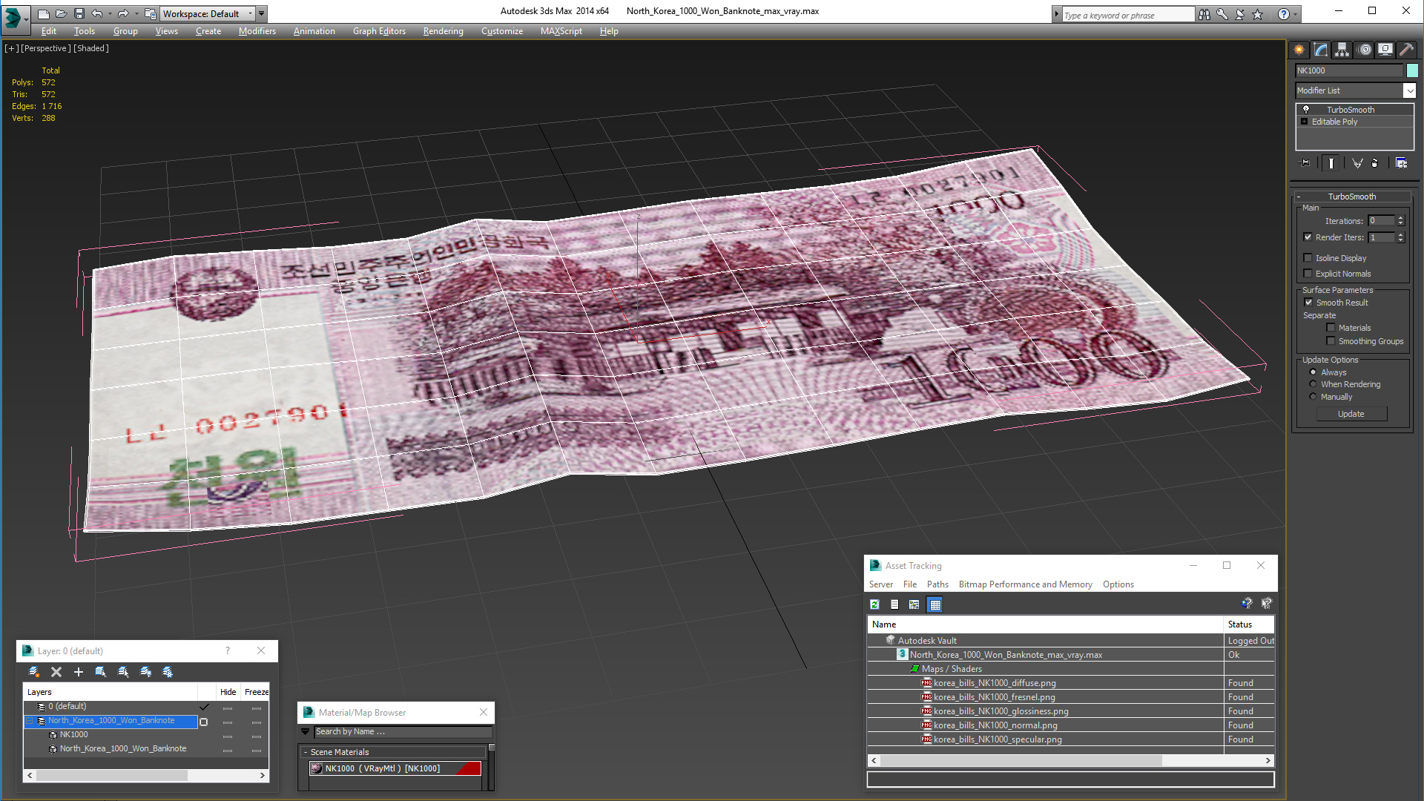Collapse Scene Materials group
Viewport: 1424px width, 801px height.
coord(305,752)
